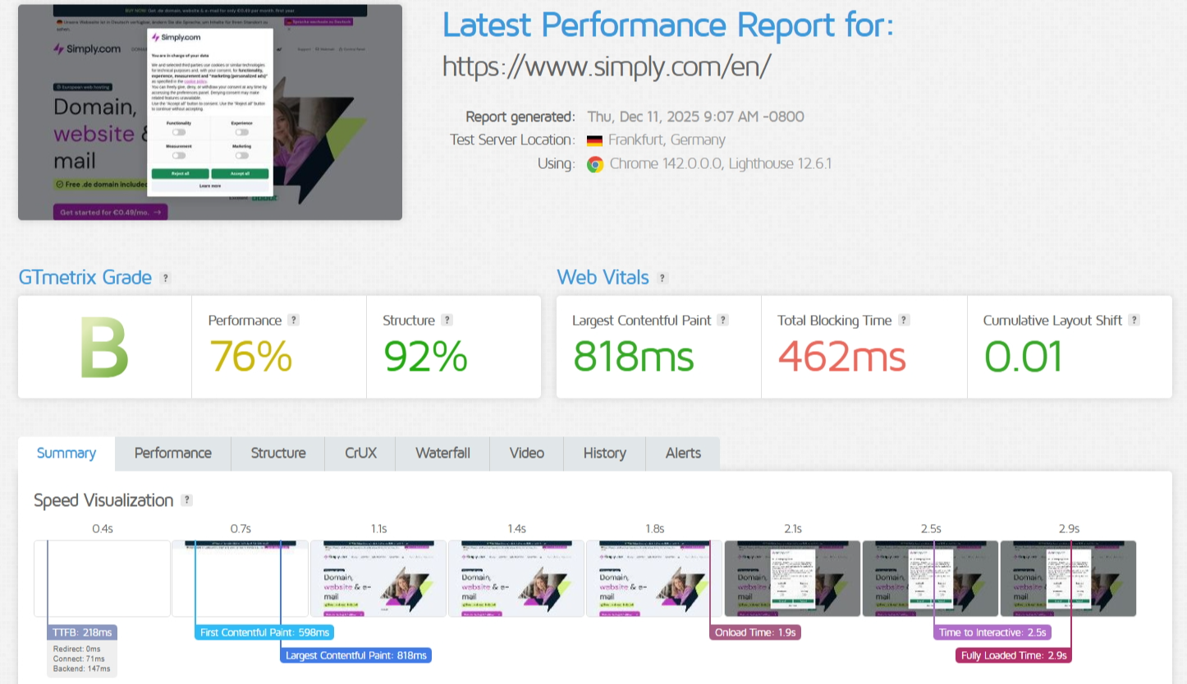Click Chrome 142.0.0.0, Lighthouse 12.6.1 text

(x=721, y=164)
